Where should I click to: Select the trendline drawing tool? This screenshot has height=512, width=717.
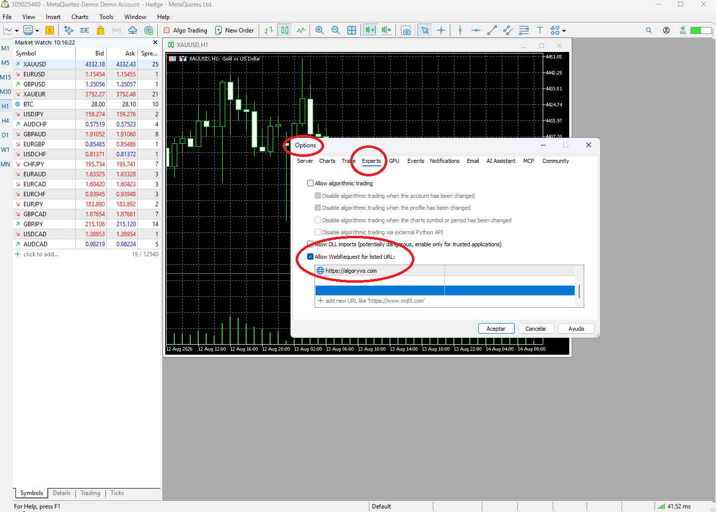point(492,30)
